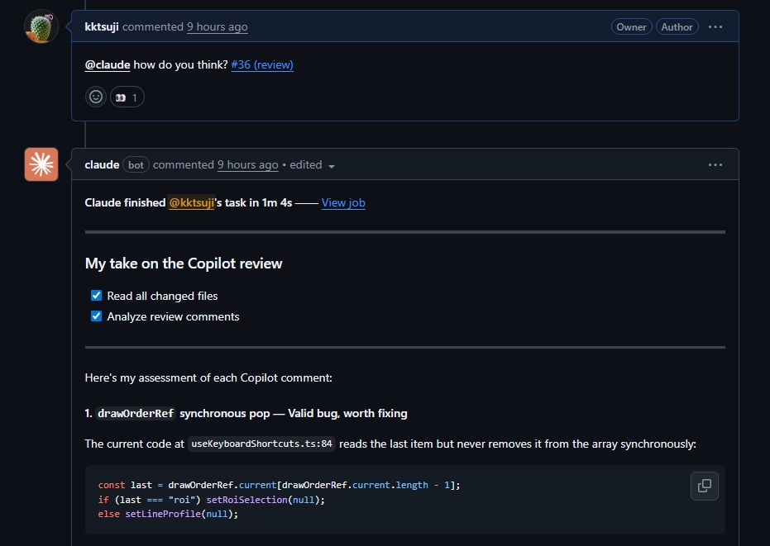The width and height of the screenshot is (770, 546).
Task: Click the bot badge next to claude
Action: coord(136,164)
